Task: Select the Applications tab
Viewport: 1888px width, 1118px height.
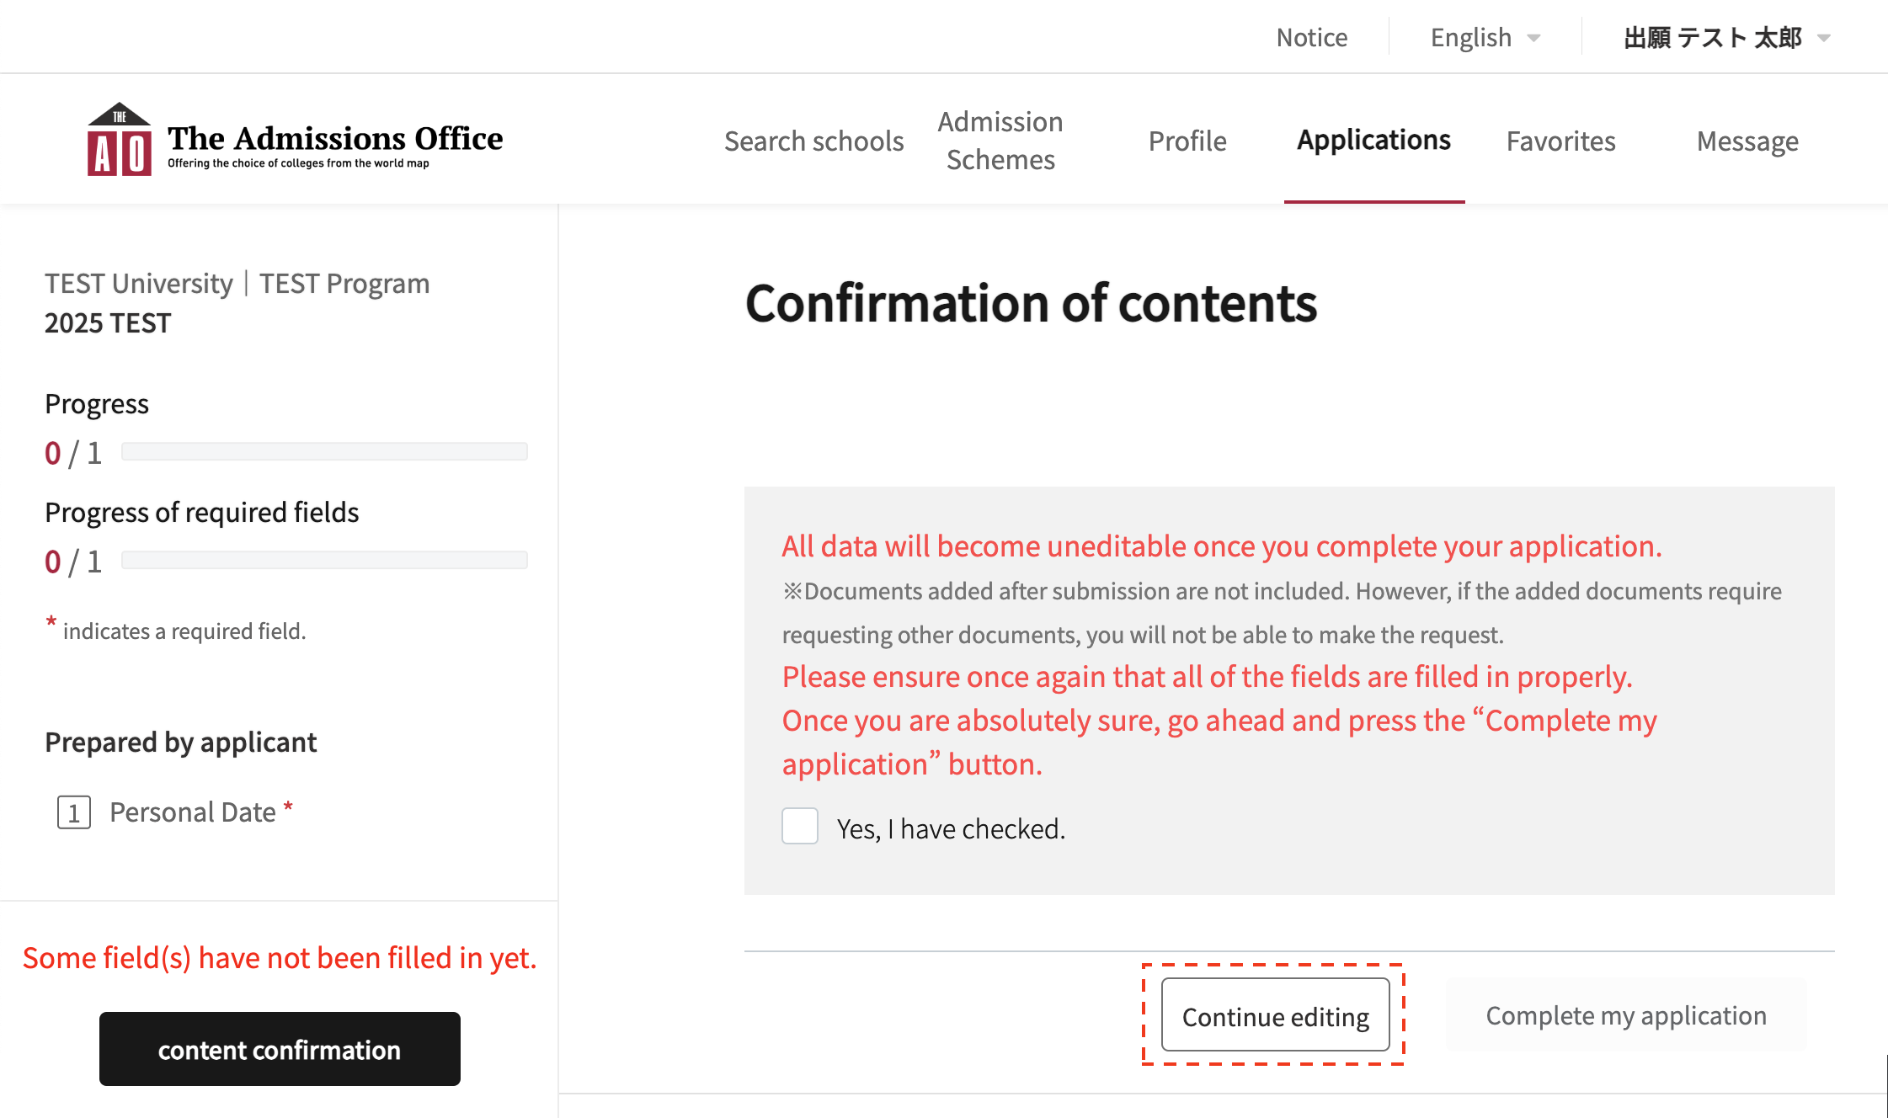Action: 1373,140
